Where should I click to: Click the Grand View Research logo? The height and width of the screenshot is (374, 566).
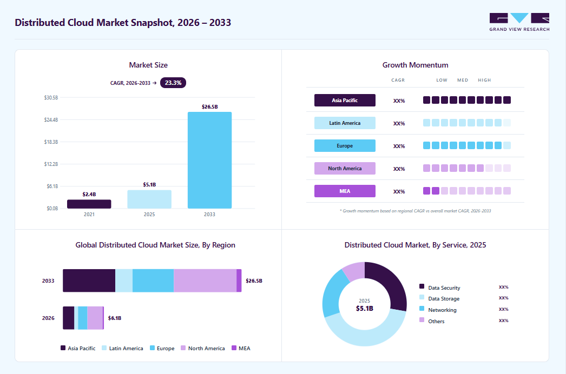[519, 22]
